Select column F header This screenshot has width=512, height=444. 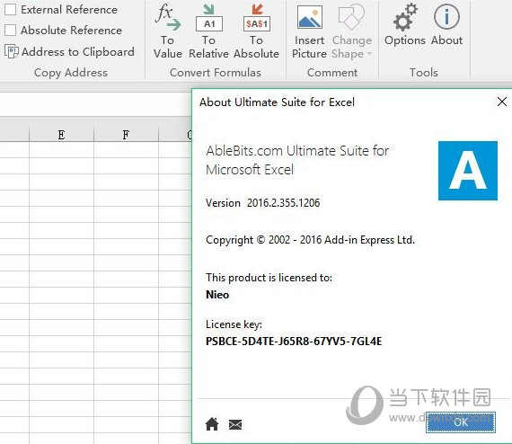coord(126,134)
